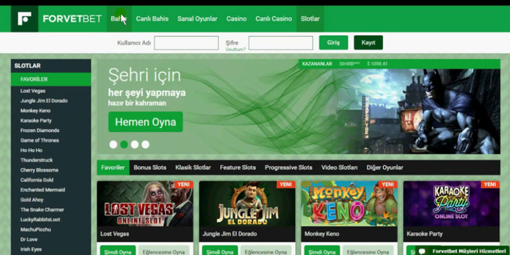Viewport: 510px width, 255px height.
Task: Open Dr Love sidebar link
Action: pyautogui.click(x=29, y=240)
